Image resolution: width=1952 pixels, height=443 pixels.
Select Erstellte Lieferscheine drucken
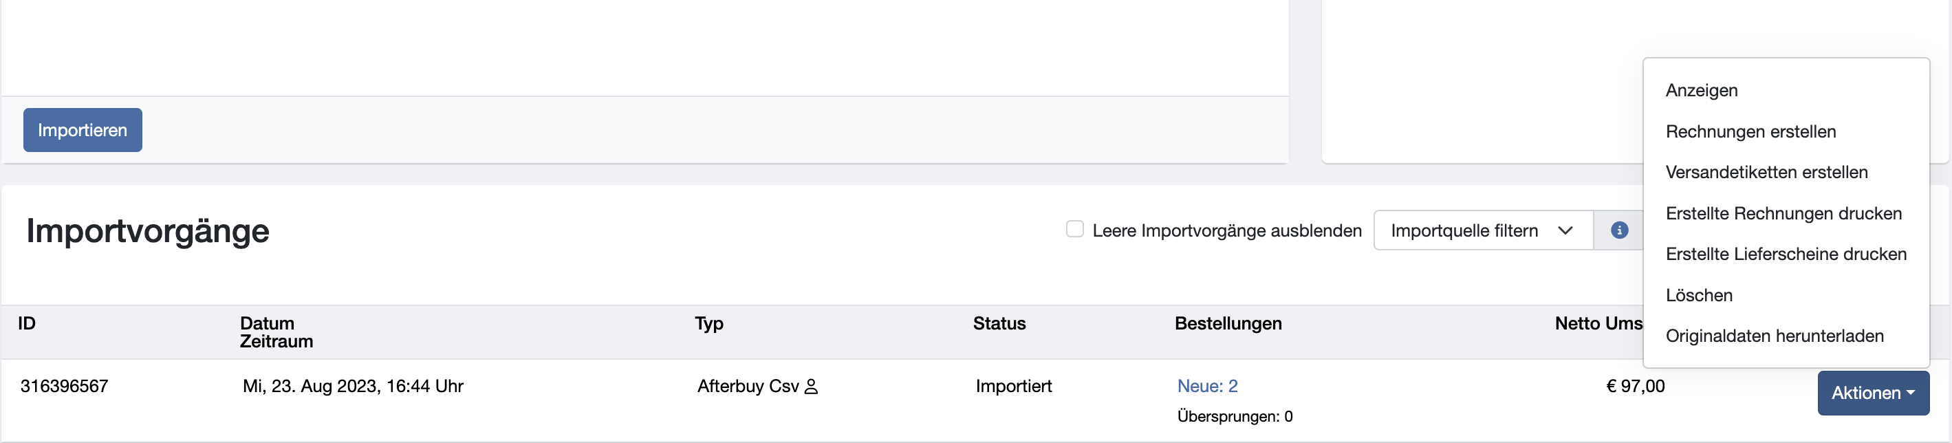point(1786,254)
